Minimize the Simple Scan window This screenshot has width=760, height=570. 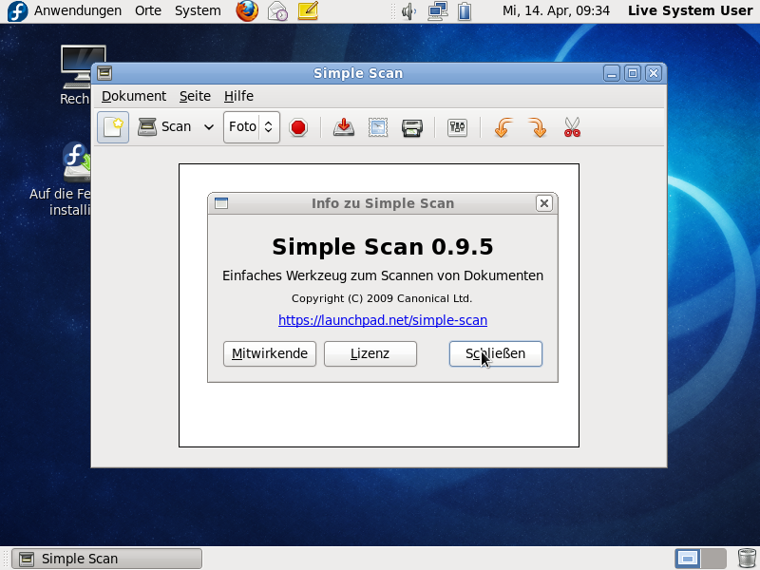[612, 73]
